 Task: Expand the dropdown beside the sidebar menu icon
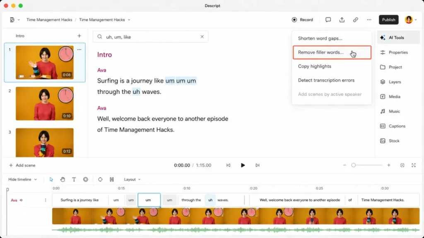pos(19,20)
